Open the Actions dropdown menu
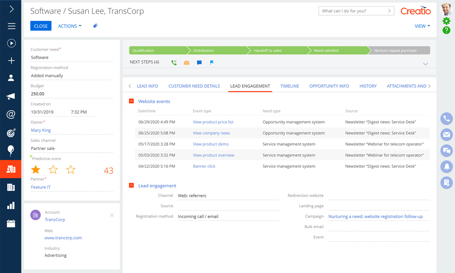Screen dimensions: 455x273 pos(70,26)
